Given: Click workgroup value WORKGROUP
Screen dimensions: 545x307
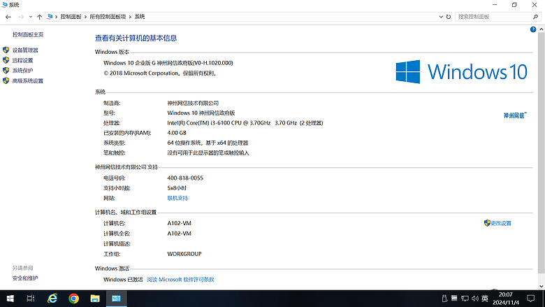Looking at the screenshot, I should [184, 254].
